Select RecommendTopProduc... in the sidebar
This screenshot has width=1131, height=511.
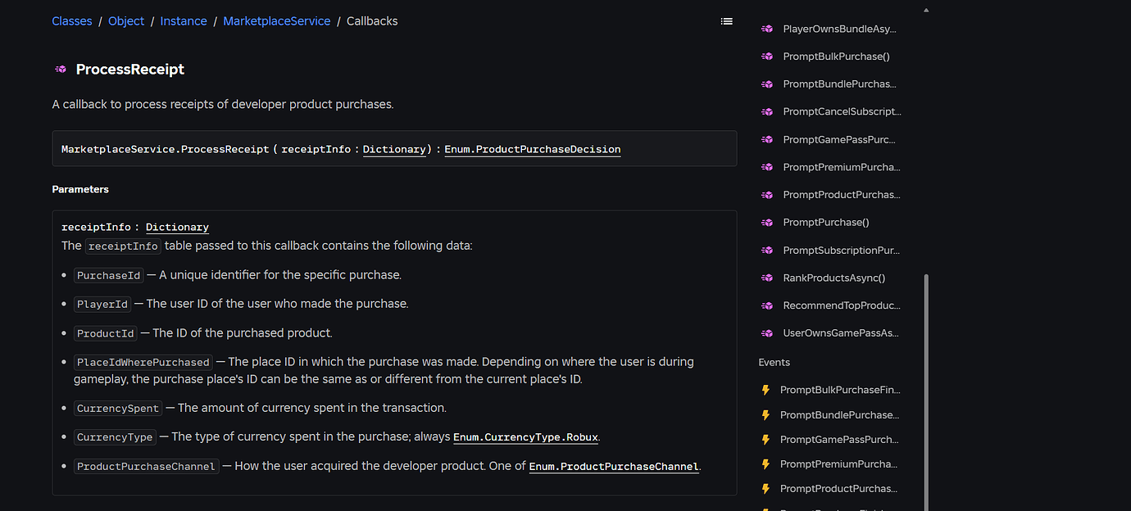pyautogui.click(x=841, y=305)
